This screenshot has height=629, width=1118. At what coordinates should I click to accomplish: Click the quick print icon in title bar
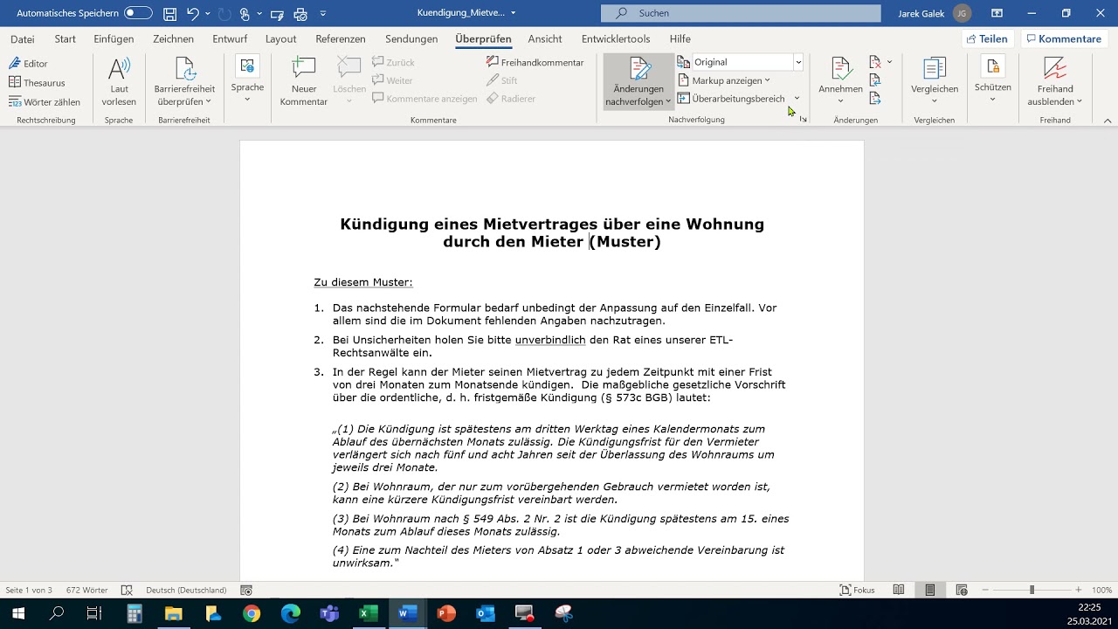pyautogui.click(x=300, y=14)
